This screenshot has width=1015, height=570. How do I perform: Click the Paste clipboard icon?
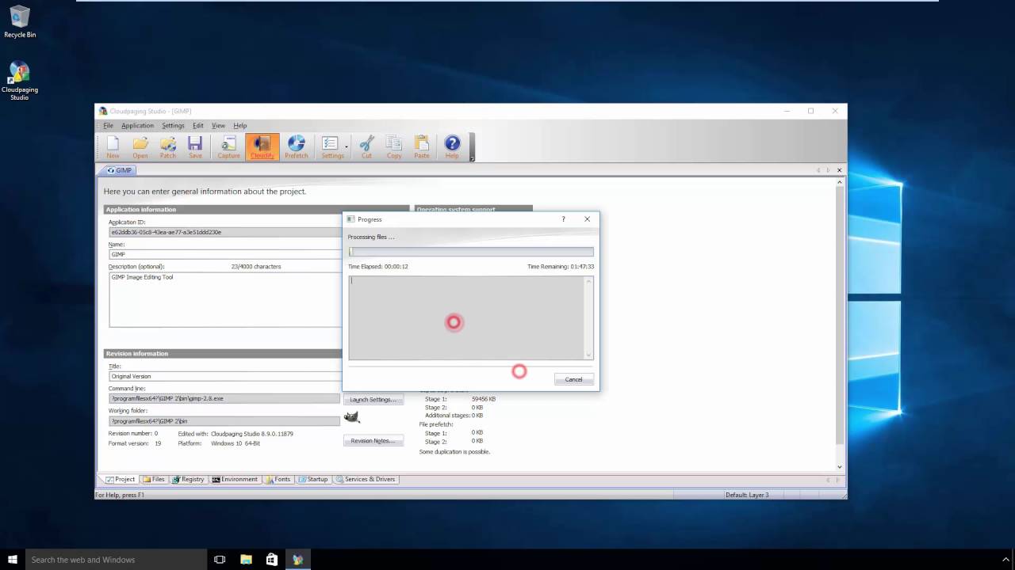[422, 146]
